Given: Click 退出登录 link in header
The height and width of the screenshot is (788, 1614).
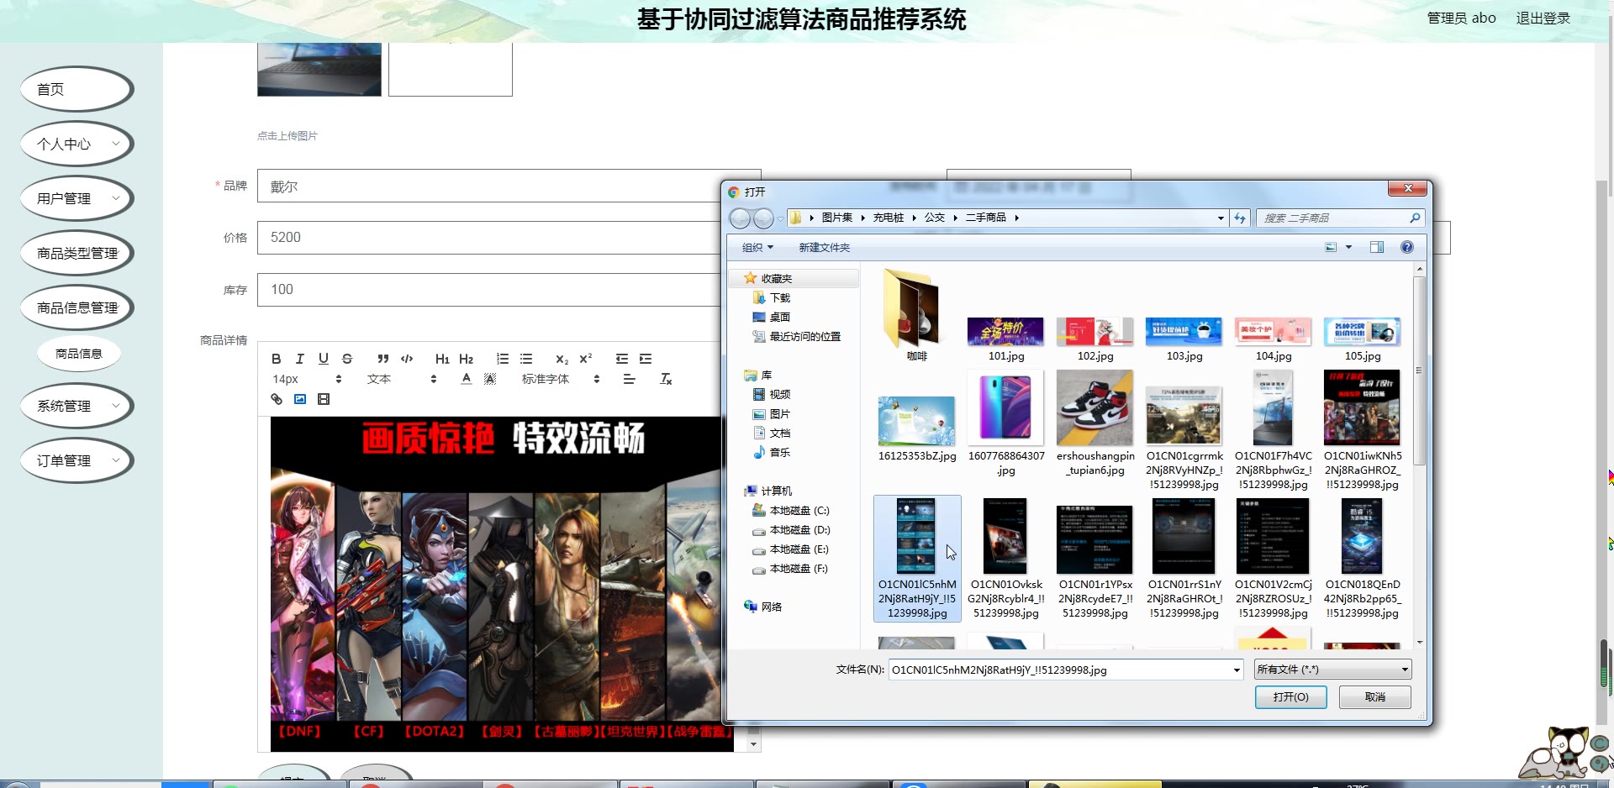Looking at the screenshot, I should pos(1543,18).
